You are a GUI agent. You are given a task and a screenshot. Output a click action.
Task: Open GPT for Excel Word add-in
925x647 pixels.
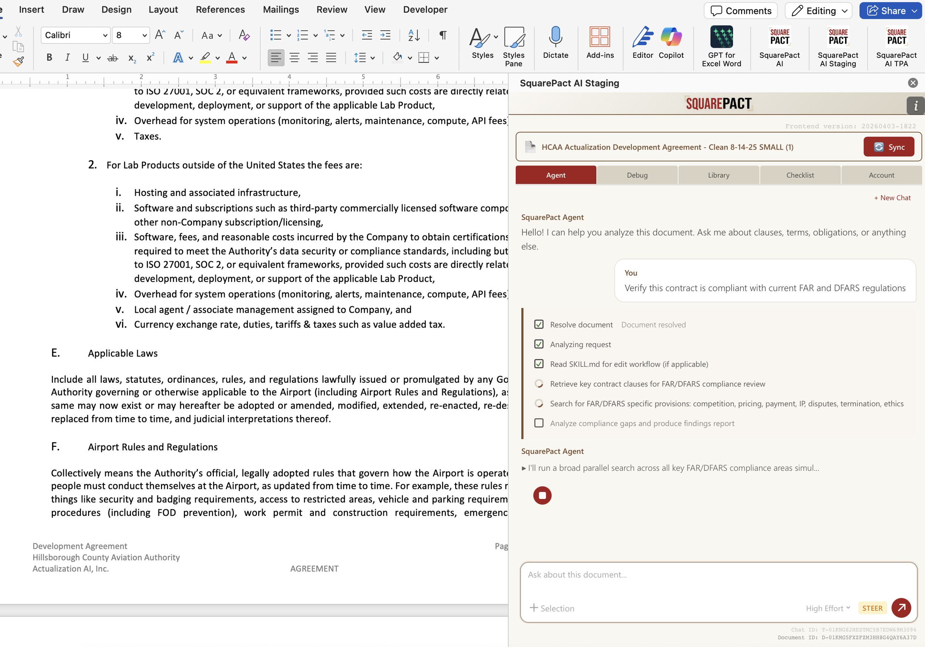click(x=721, y=47)
